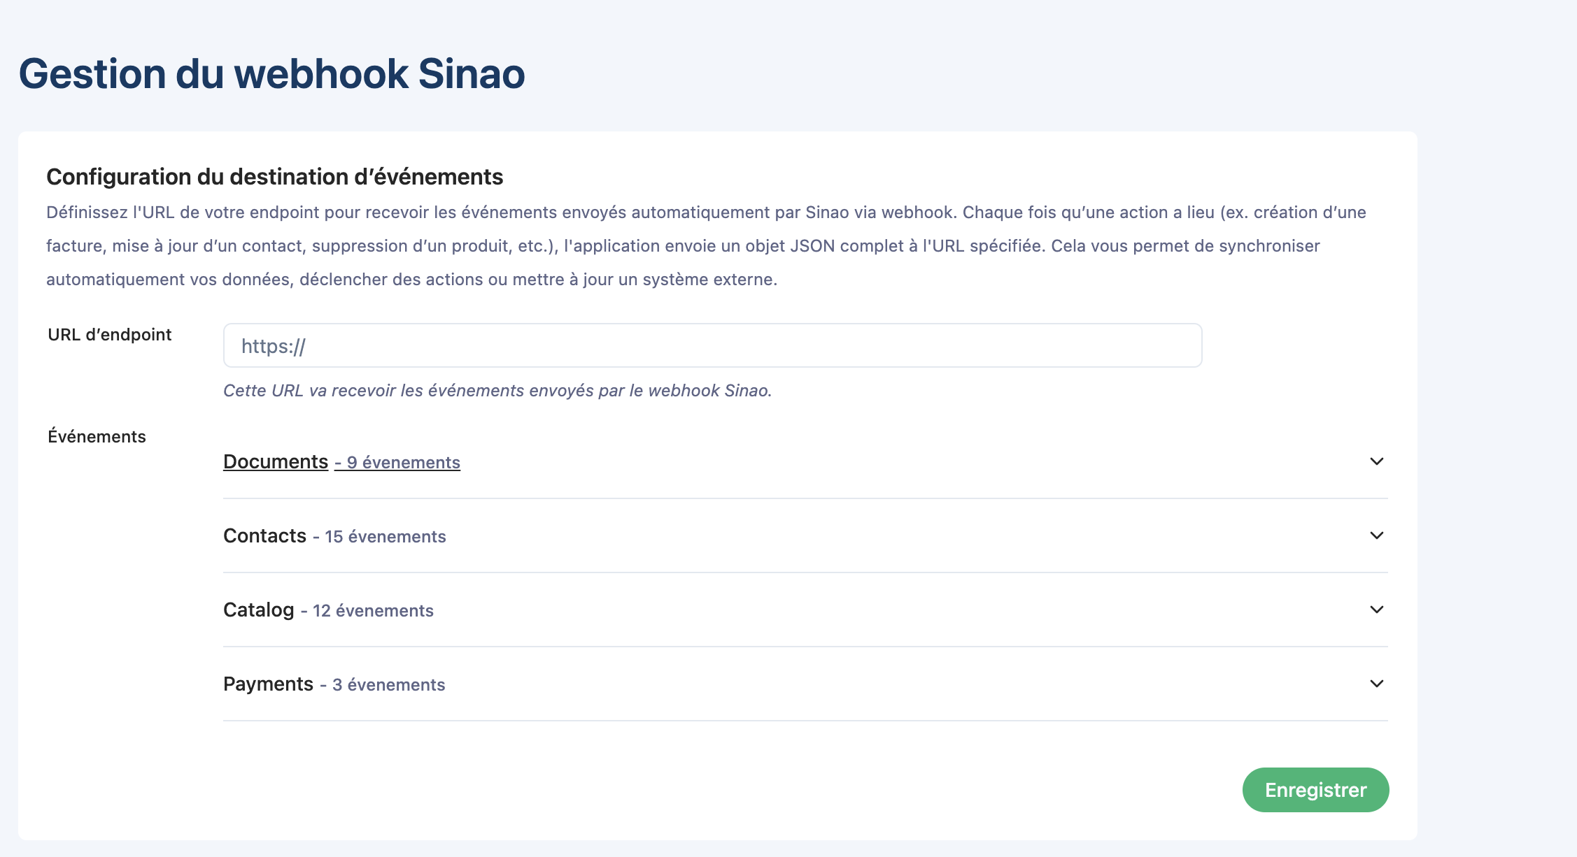Click the Enregistrer button
The width and height of the screenshot is (1577, 857).
pos(1315,790)
